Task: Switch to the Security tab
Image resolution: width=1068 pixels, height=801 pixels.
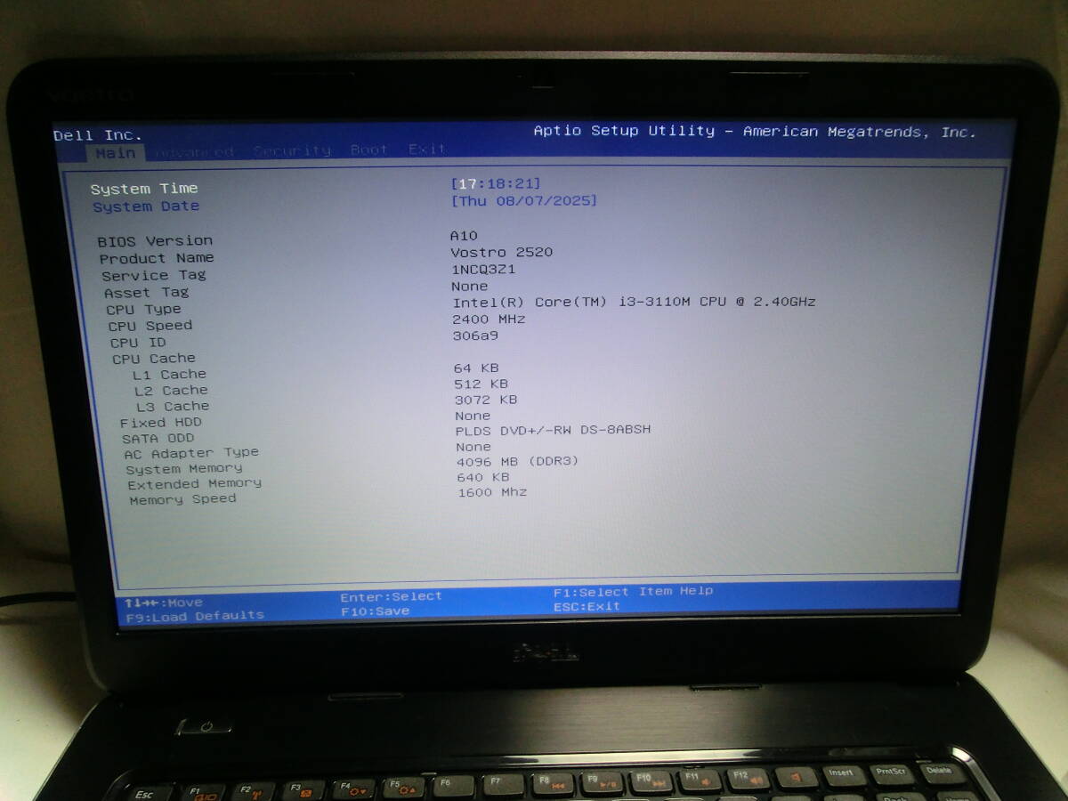Action: pos(292,150)
